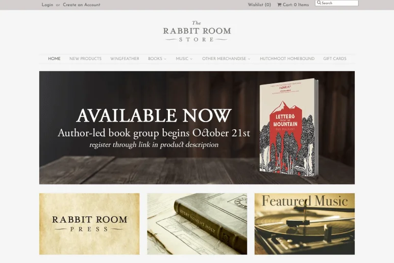Open the Rabbit Room Store logo
This screenshot has height=263, width=394.
pos(197,32)
